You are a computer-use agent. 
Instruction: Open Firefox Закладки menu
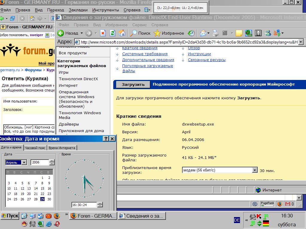pyautogui.click(x=78, y=10)
